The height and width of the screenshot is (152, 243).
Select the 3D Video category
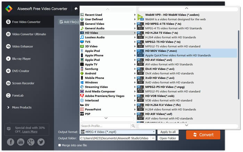coord(108,46)
